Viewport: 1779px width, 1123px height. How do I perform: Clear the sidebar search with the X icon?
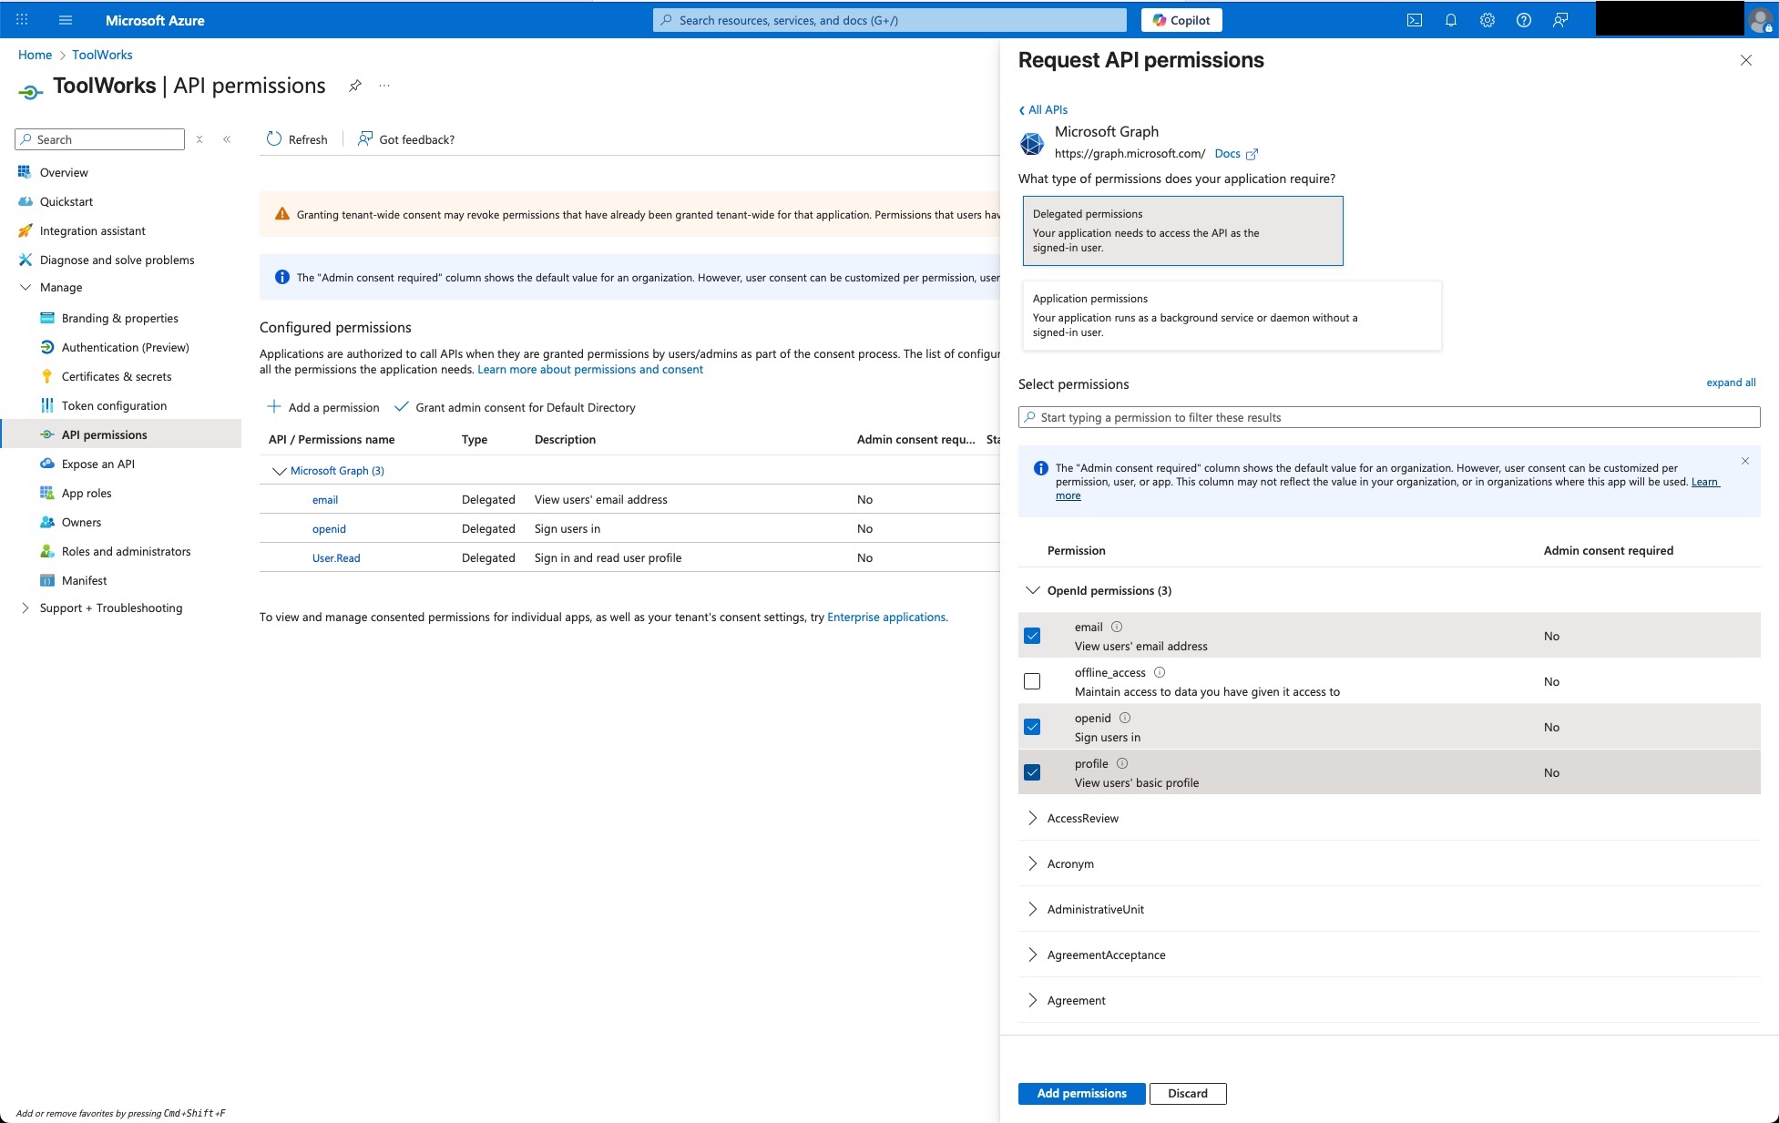click(199, 139)
